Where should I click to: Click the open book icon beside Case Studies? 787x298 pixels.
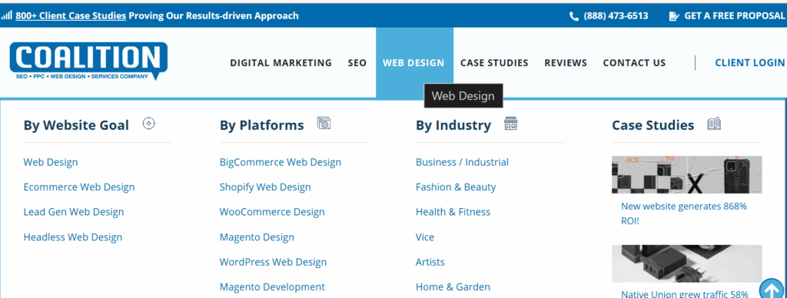[714, 124]
